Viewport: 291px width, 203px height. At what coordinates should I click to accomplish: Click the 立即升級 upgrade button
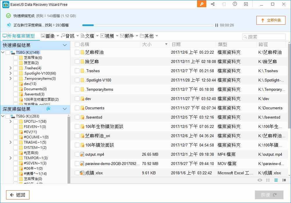pos(271,20)
